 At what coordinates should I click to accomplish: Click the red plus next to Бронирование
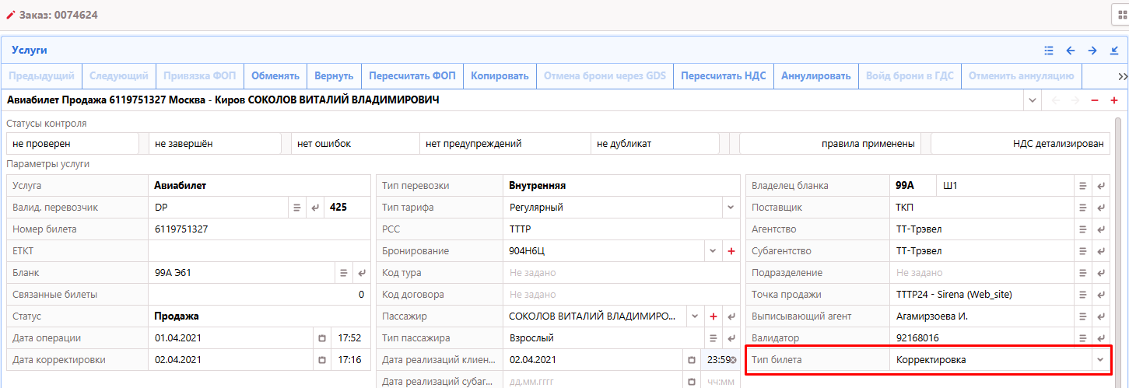pos(731,251)
